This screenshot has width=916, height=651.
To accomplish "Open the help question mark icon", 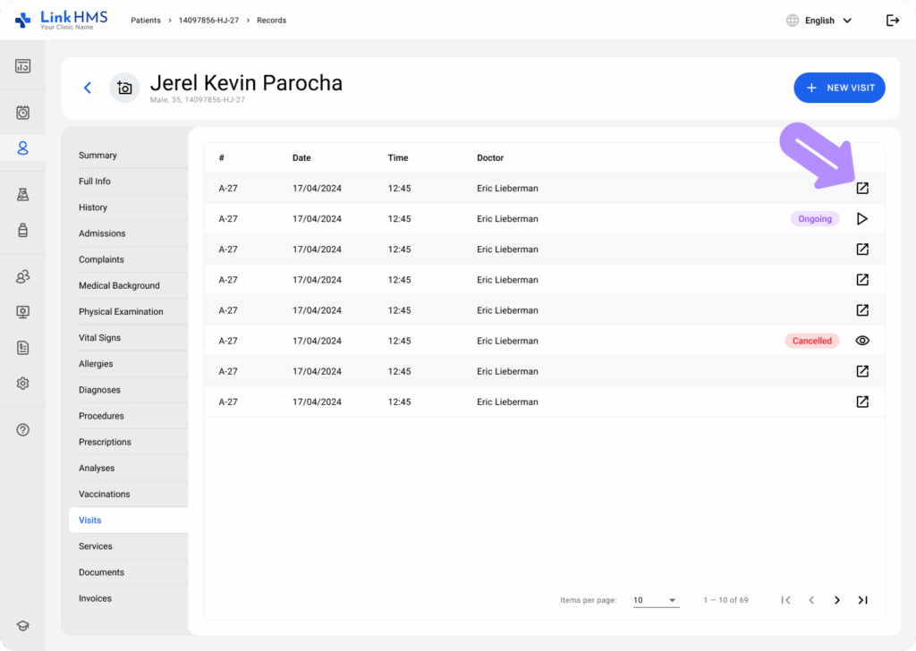I will click(x=23, y=429).
